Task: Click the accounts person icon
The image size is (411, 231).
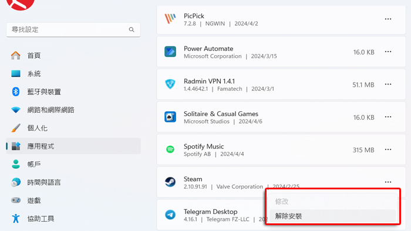Action: click(16, 164)
